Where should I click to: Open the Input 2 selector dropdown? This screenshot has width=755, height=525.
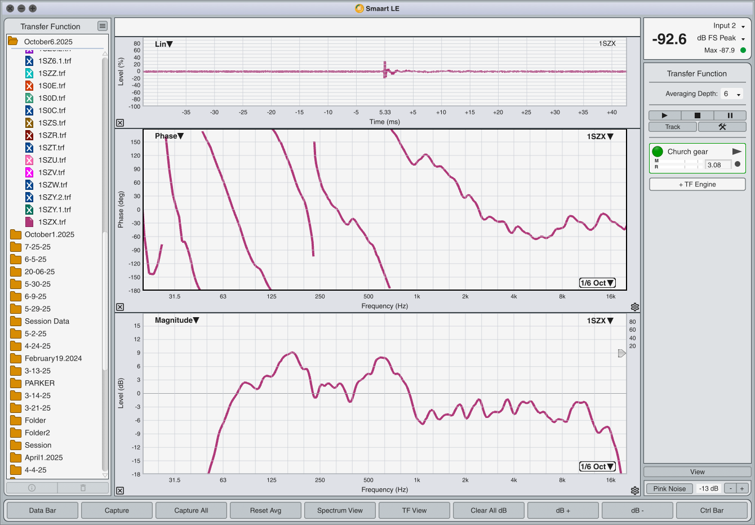[x=743, y=25]
